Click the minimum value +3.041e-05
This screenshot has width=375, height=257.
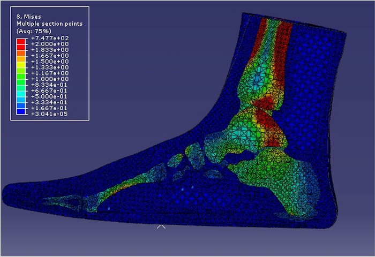tap(49, 114)
